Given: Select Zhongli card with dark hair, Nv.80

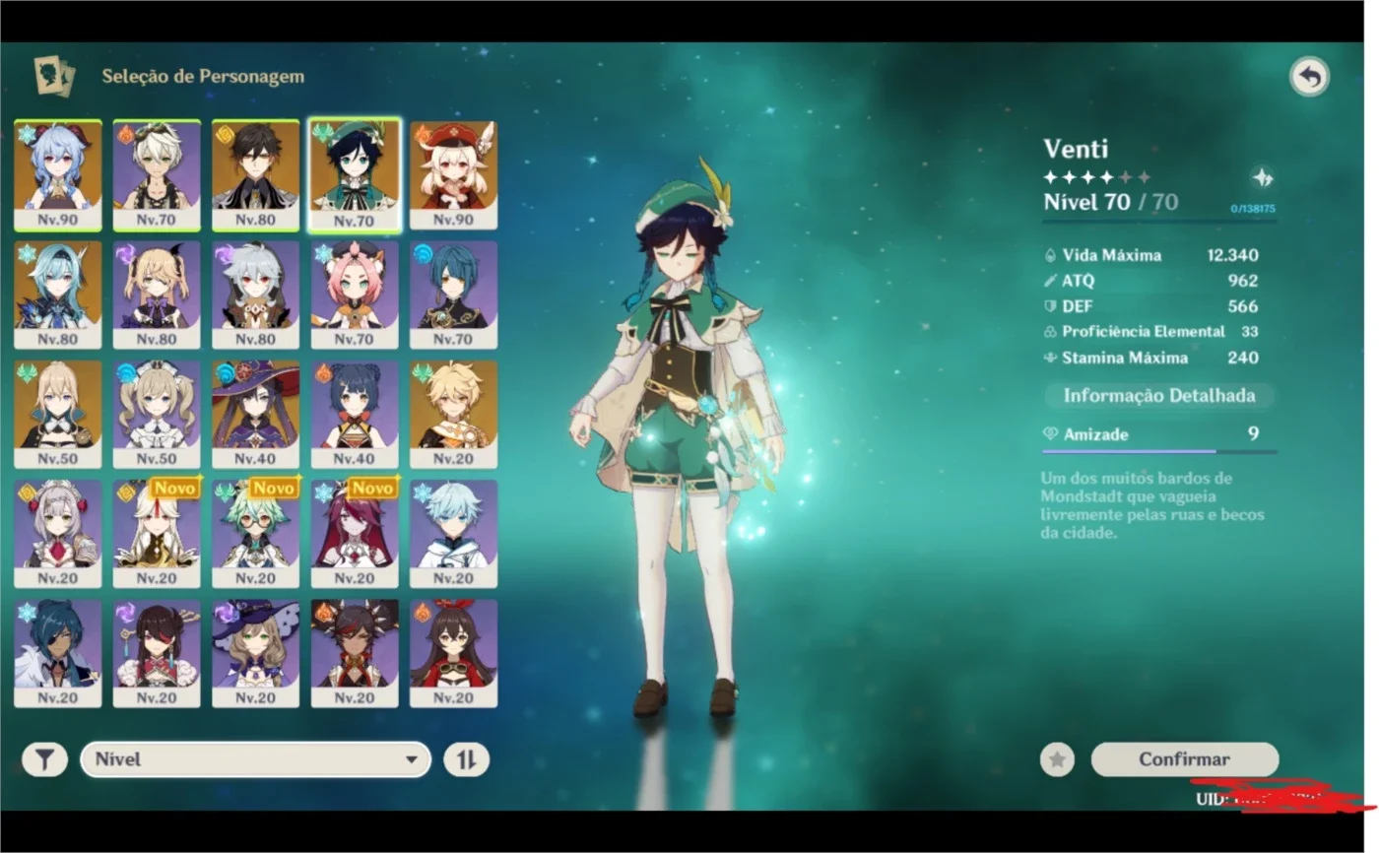Looking at the screenshot, I should (x=256, y=176).
